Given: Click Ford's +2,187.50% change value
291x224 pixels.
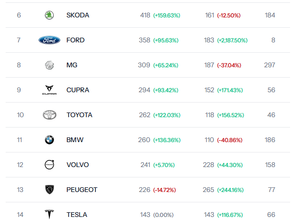Looking at the screenshot, I should click(x=232, y=40).
